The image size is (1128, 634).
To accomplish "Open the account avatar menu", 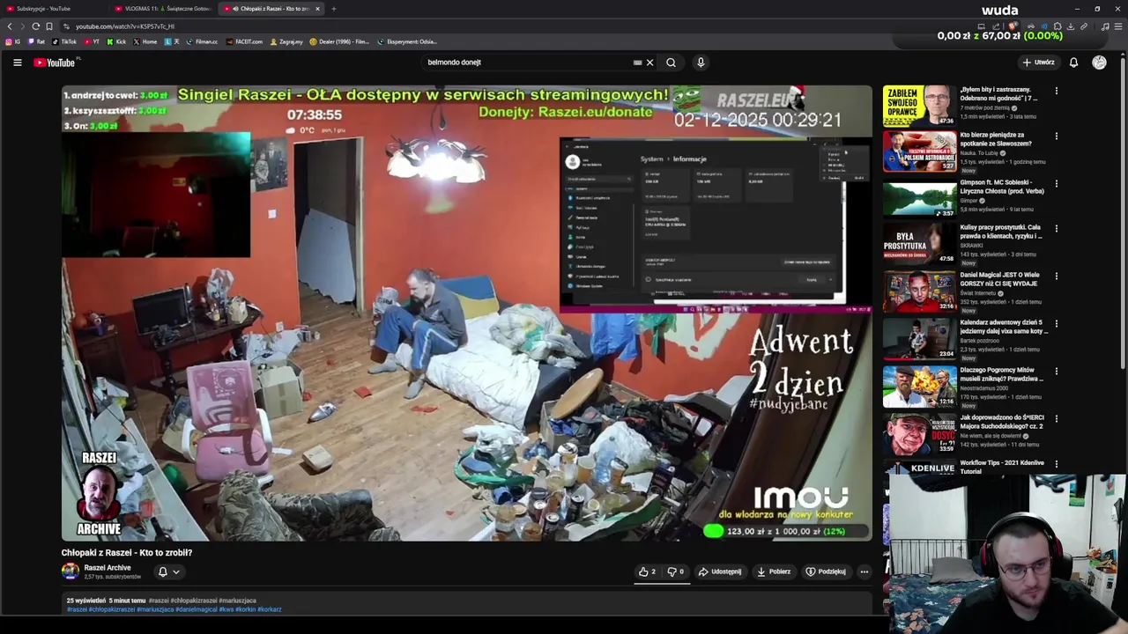I will click(x=1099, y=63).
